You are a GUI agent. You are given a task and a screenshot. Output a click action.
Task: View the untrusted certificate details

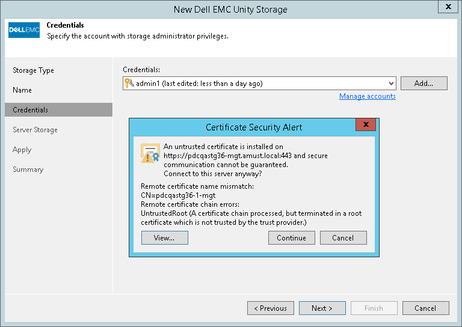164,238
